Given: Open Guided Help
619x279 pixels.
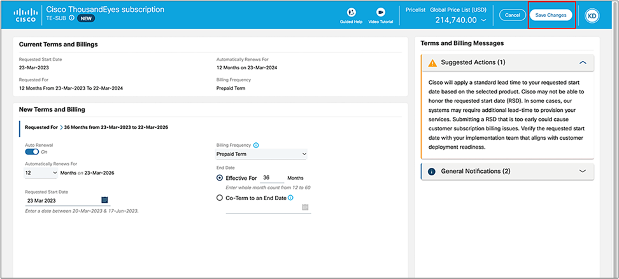Looking at the screenshot, I should coord(351,16).
